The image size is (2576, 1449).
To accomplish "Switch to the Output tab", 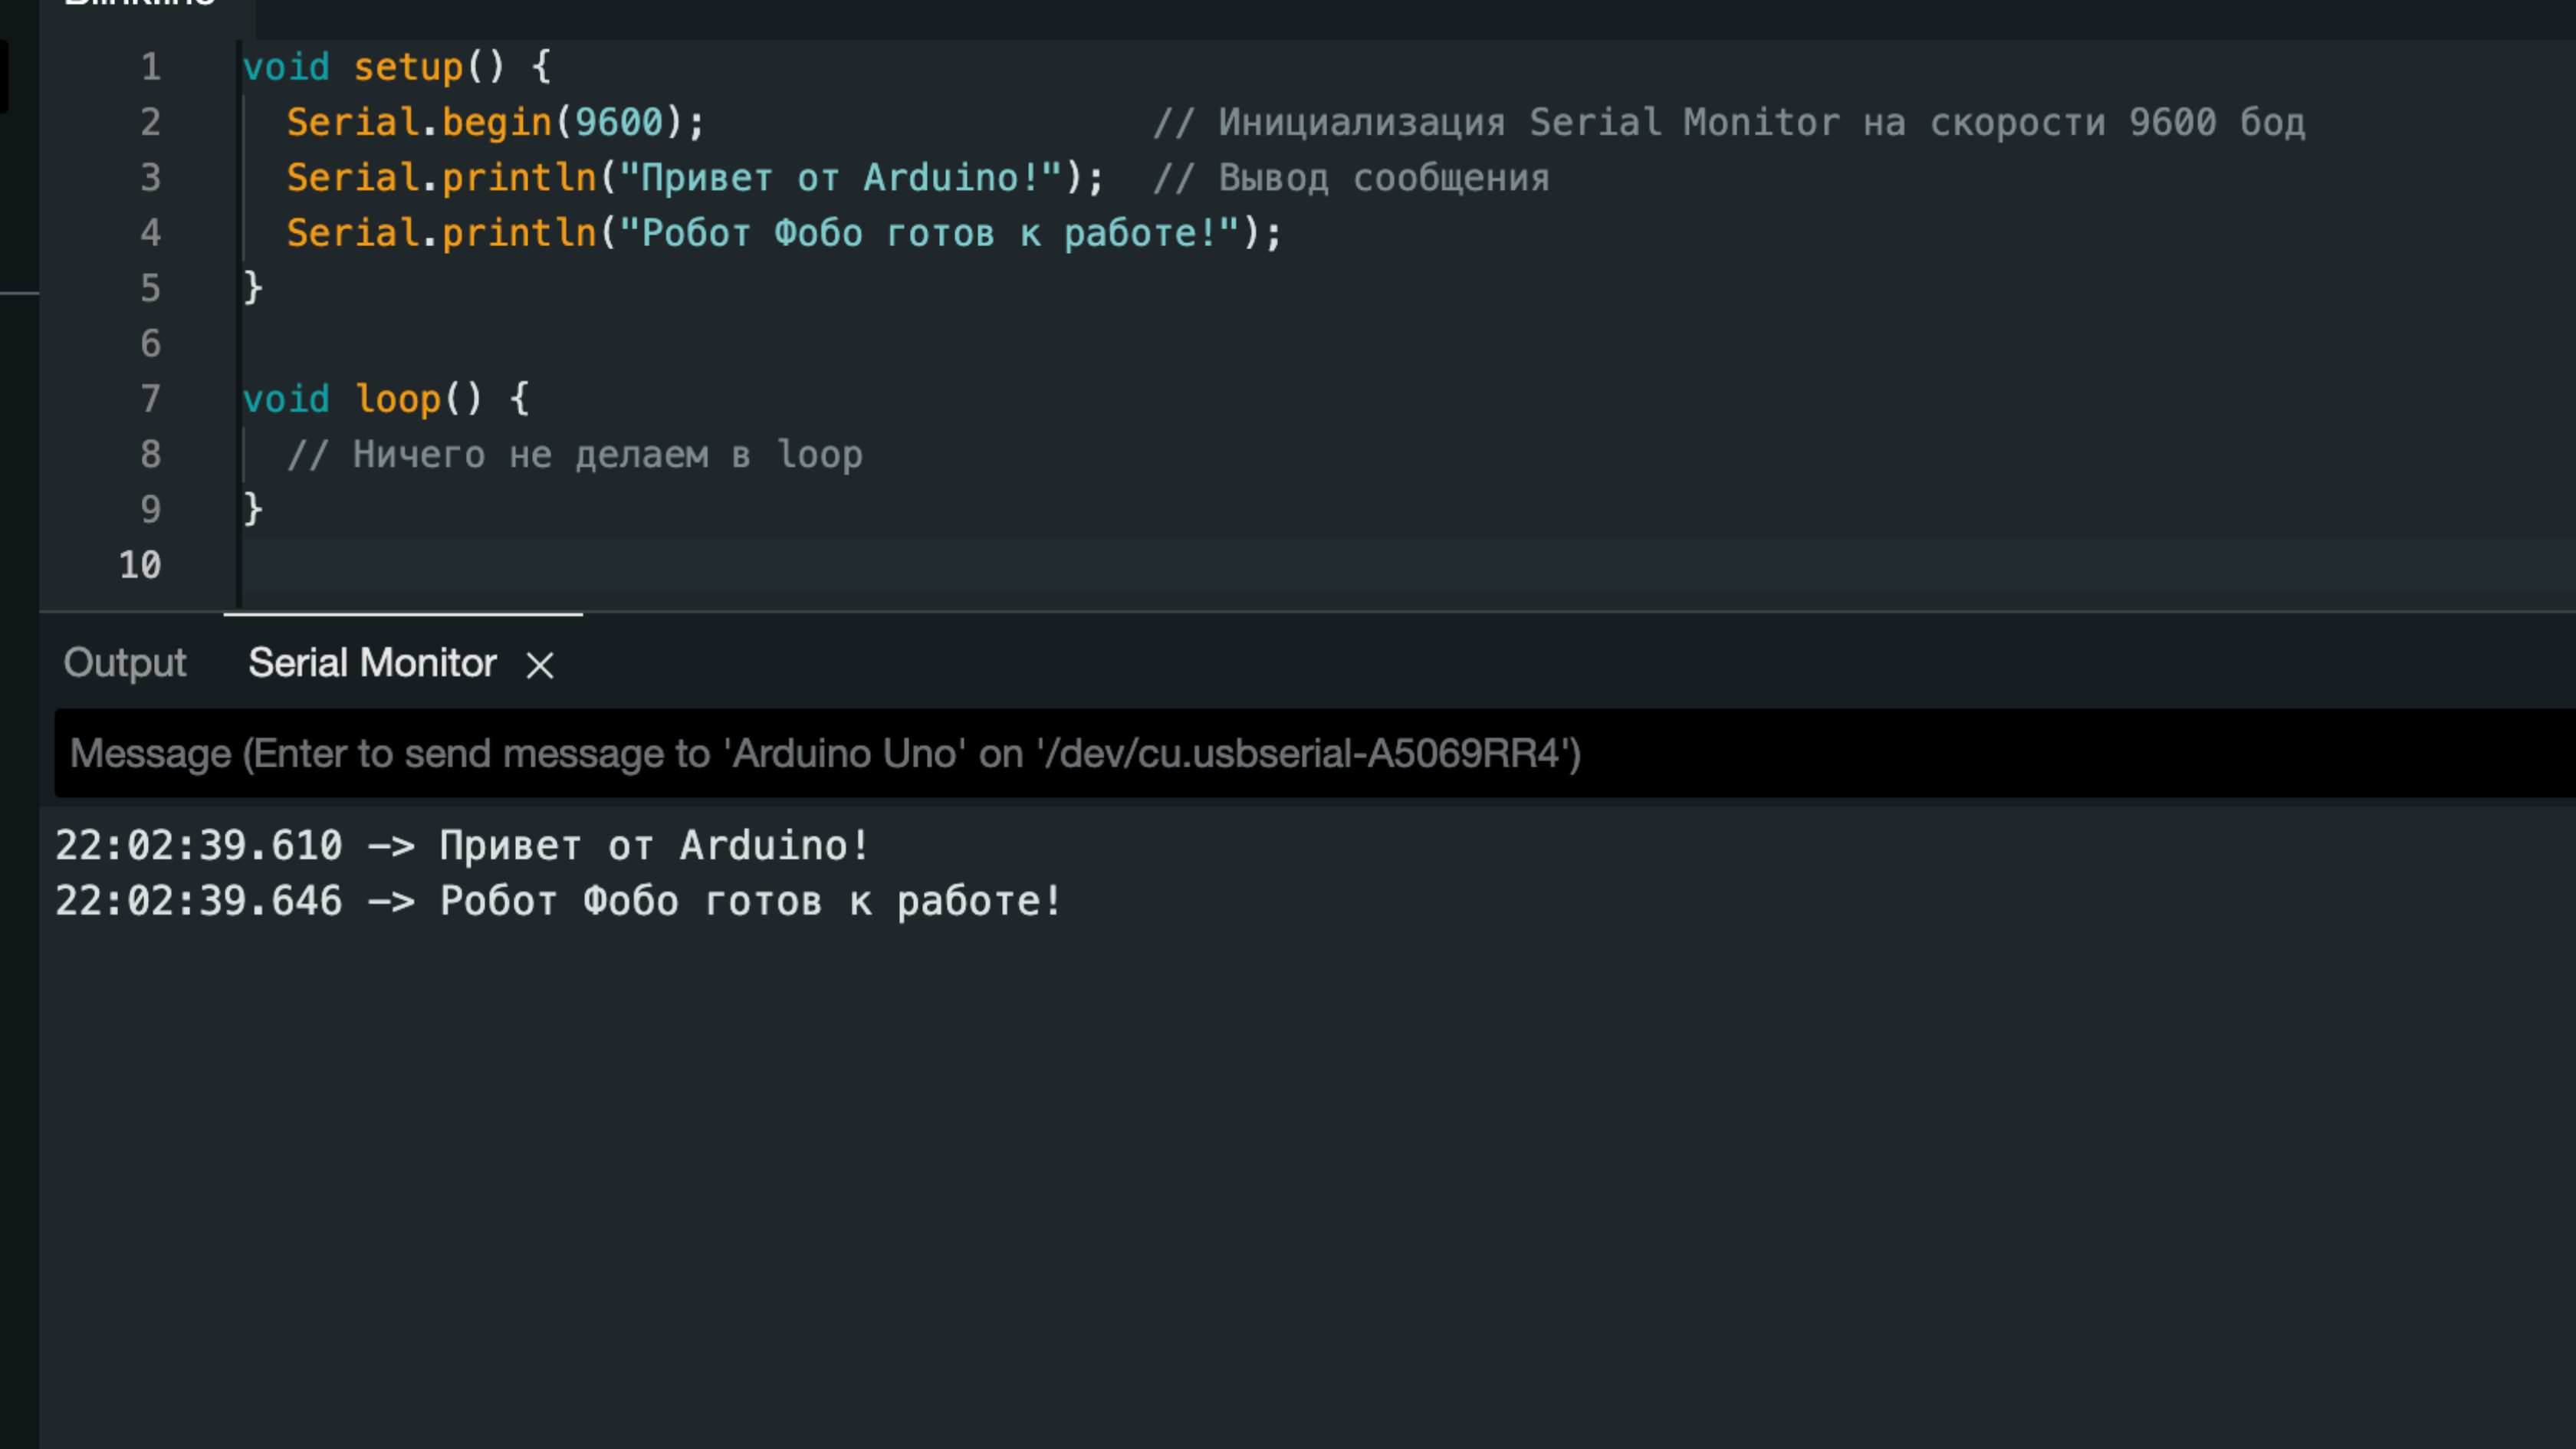I will (x=125, y=663).
